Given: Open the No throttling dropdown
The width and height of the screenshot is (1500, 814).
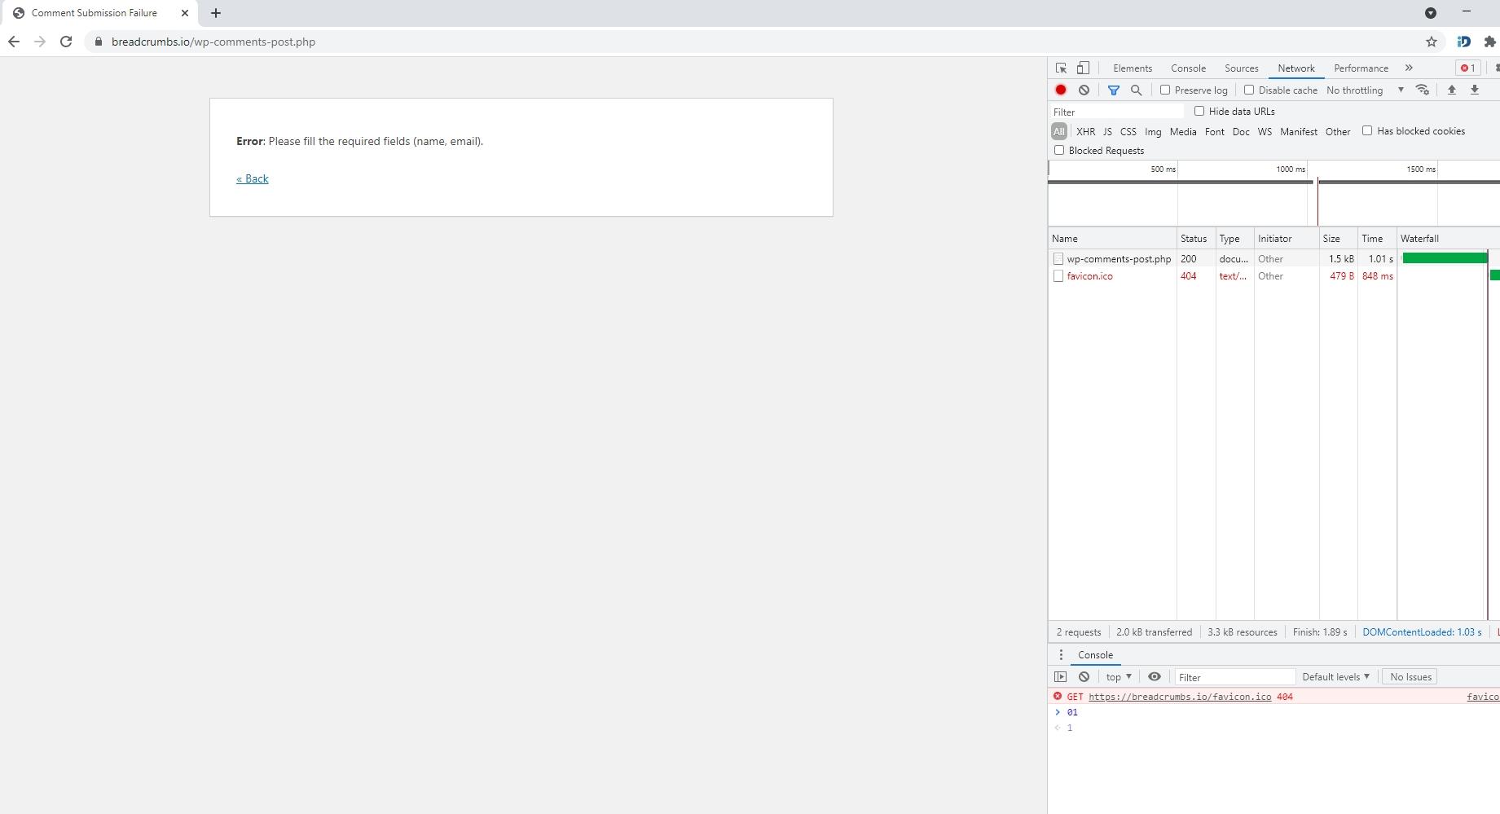Looking at the screenshot, I should [x=1365, y=90].
